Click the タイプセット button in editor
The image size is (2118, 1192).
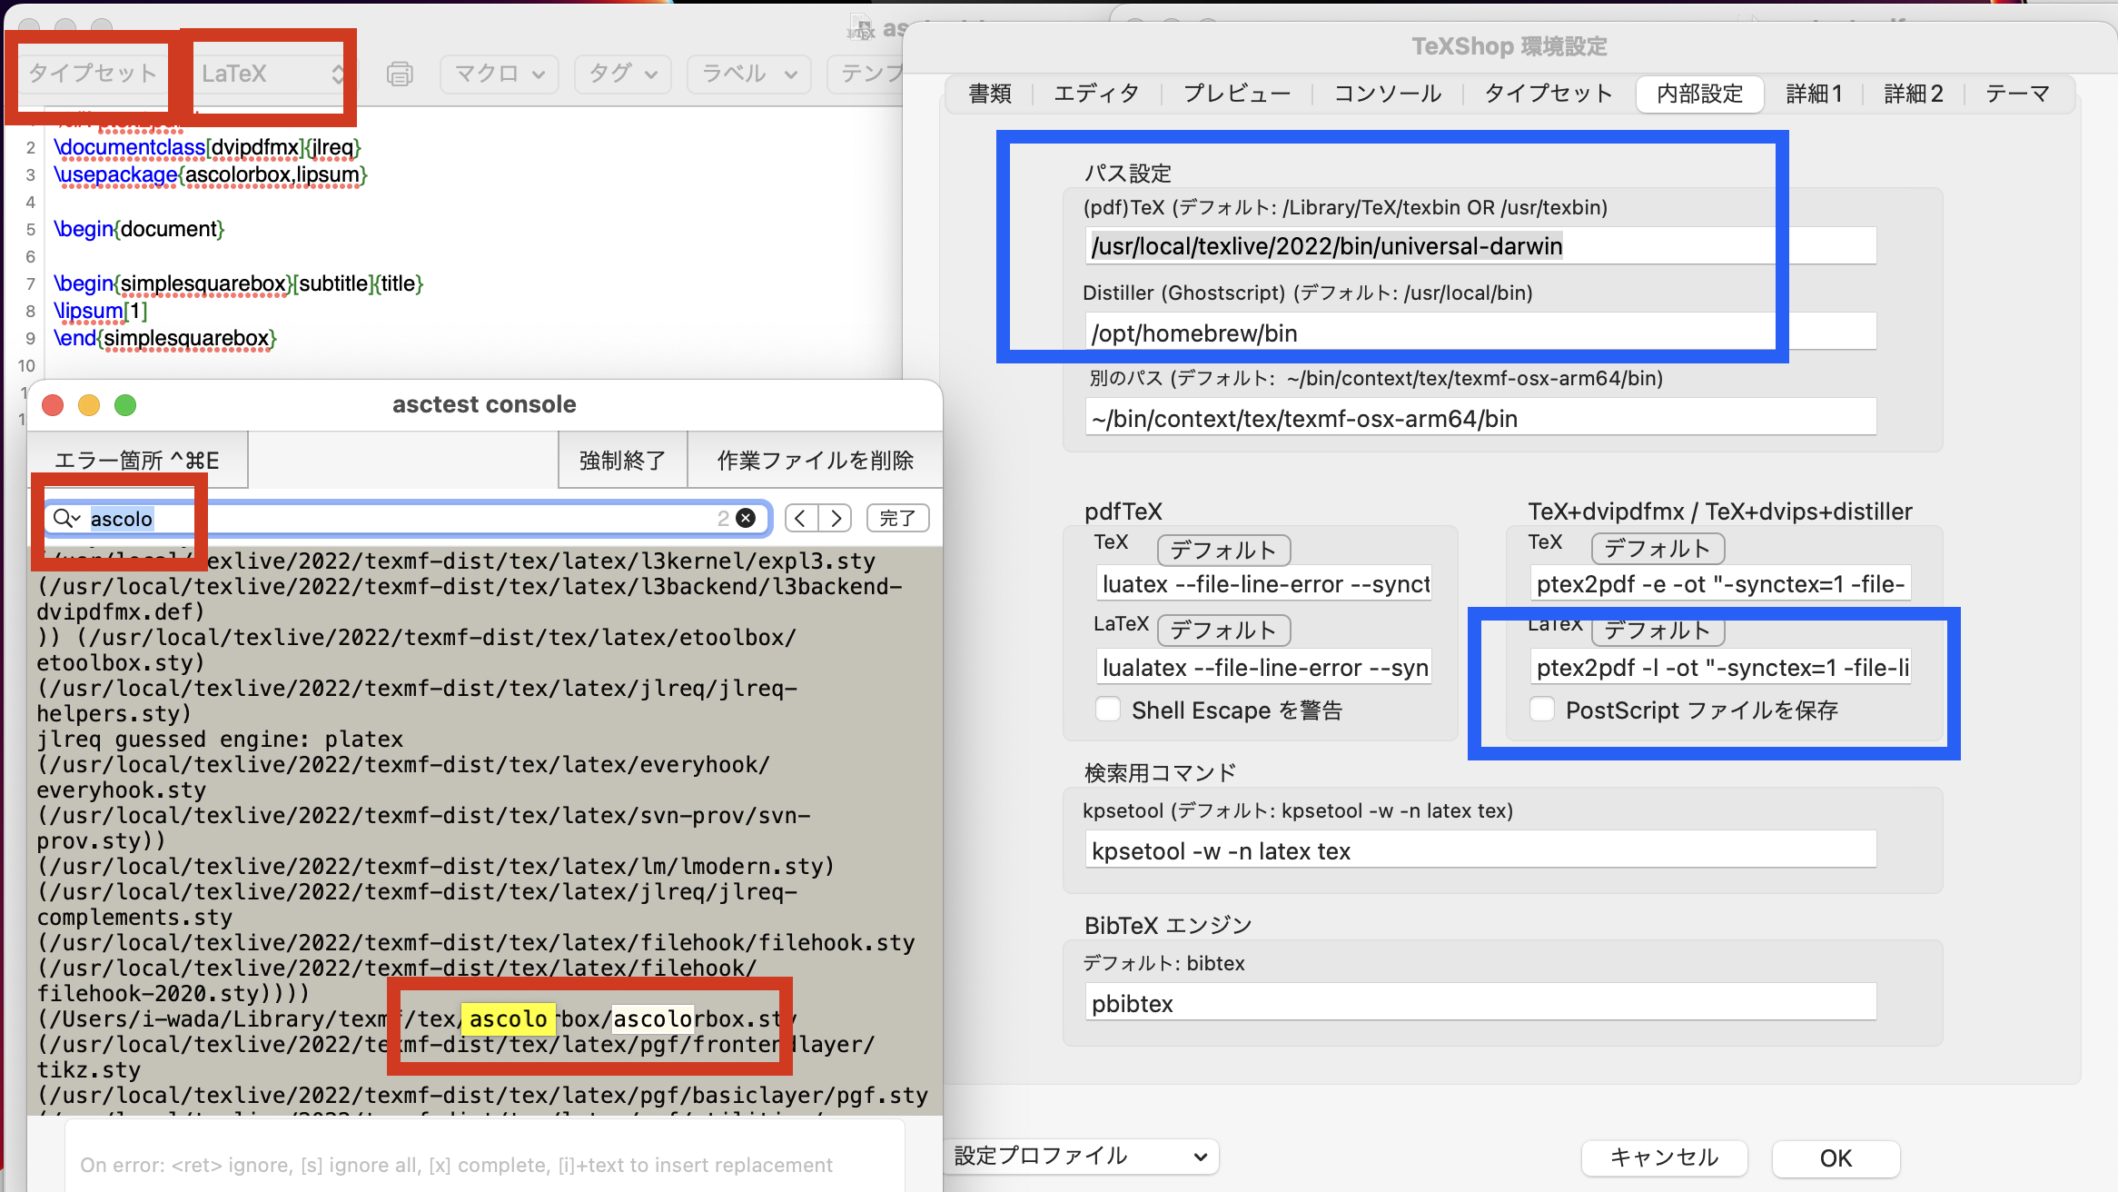tap(92, 74)
